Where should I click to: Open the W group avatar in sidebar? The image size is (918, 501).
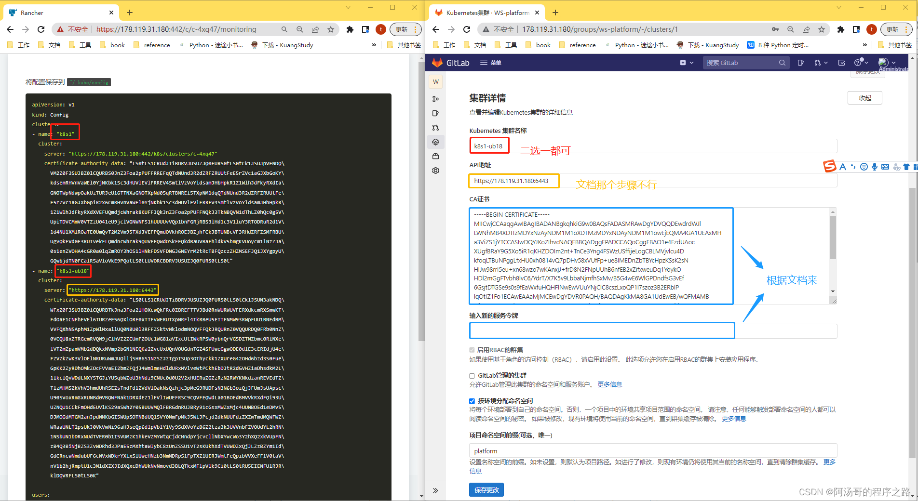(436, 81)
